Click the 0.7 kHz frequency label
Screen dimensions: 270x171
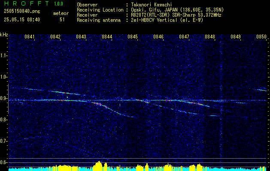pos(3,141)
